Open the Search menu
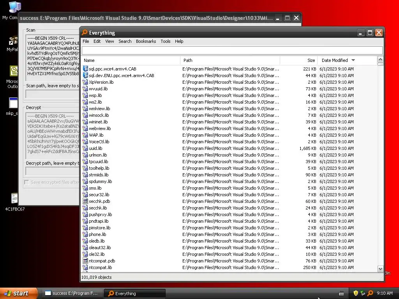The width and height of the screenshot is (399, 299). [x=125, y=41]
